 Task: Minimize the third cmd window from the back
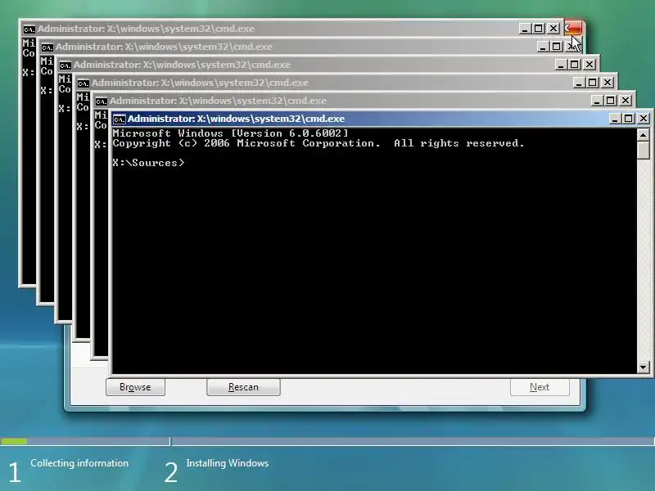pyautogui.click(x=560, y=65)
